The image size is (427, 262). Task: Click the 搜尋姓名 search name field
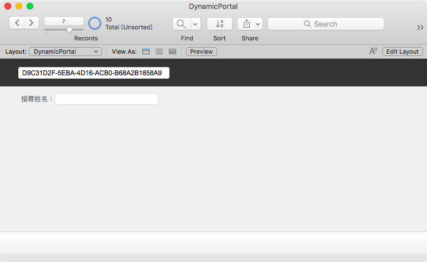(x=106, y=99)
